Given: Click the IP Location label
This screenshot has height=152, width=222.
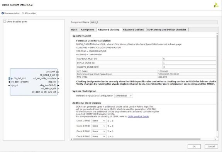Looking at the screenshot, I should pyautogui.click(x=31, y=13).
